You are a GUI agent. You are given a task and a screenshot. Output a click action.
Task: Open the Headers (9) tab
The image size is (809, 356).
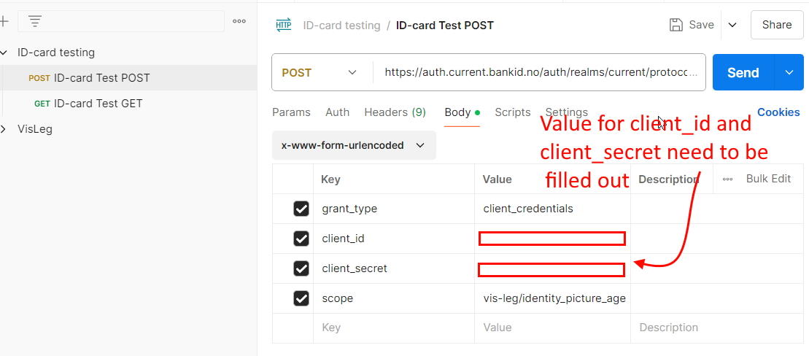395,112
